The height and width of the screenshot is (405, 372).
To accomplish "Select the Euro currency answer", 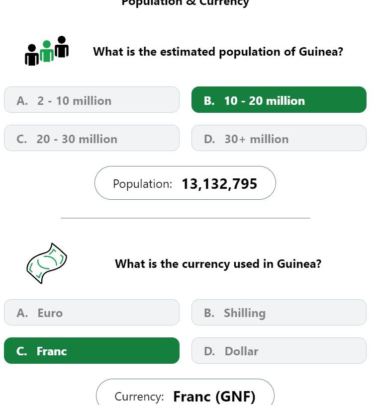I will tap(92, 312).
